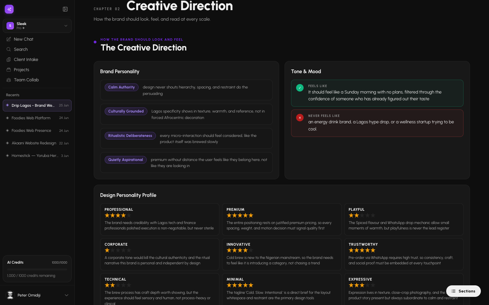489x305 pixels.
Task: Click the Sleek app logo icon
Action: (9, 9)
